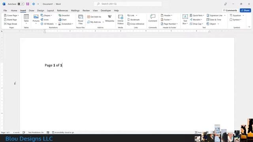Expand the Object dropdown
Viewport: 253px width, 142px height.
218,24
